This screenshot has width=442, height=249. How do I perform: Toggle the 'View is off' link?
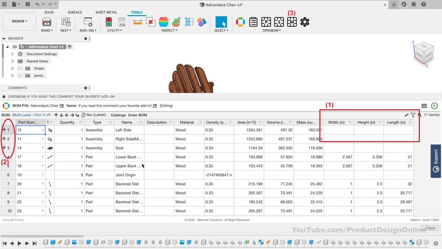(42, 115)
